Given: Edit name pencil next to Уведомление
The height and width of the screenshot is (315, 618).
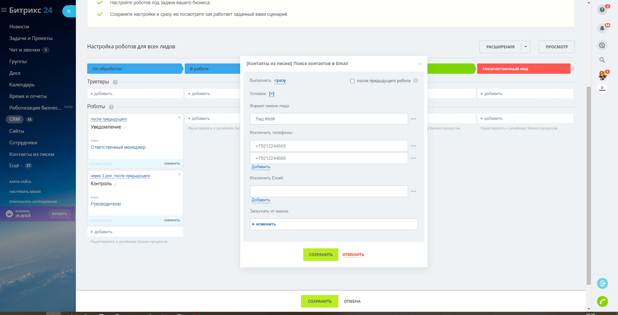Looking at the screenshot, I should pyautogui.click(x=125, y=128).
